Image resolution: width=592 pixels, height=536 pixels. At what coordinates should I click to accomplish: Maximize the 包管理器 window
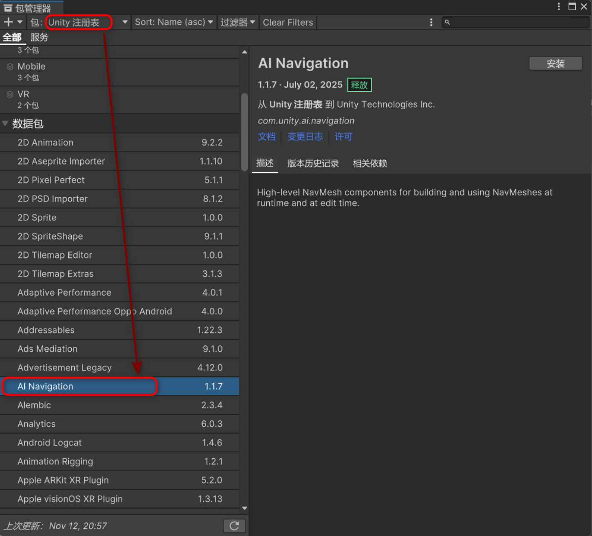pyautogui.click(x=572, y=6)
